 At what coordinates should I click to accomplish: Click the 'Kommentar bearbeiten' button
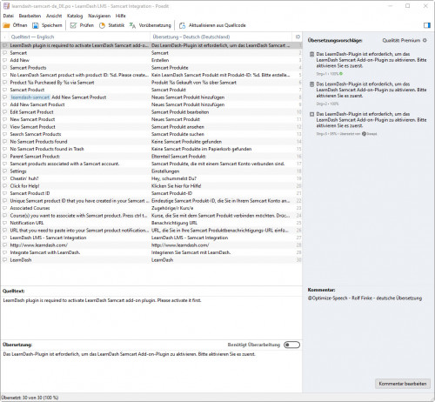(x=403, y=384)
